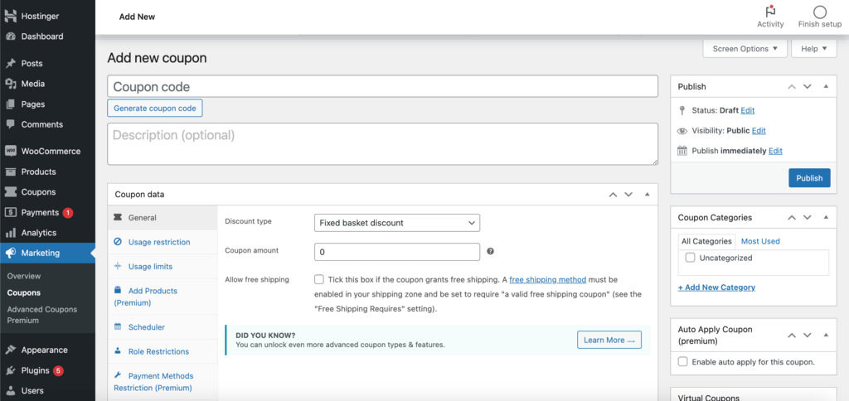Click the Activity flag icon

[770, 12]
